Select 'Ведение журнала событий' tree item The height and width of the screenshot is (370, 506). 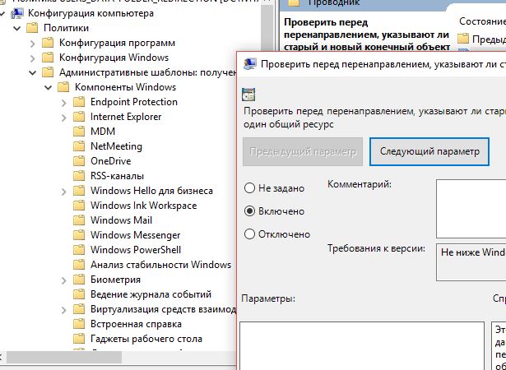coord(151,294)
